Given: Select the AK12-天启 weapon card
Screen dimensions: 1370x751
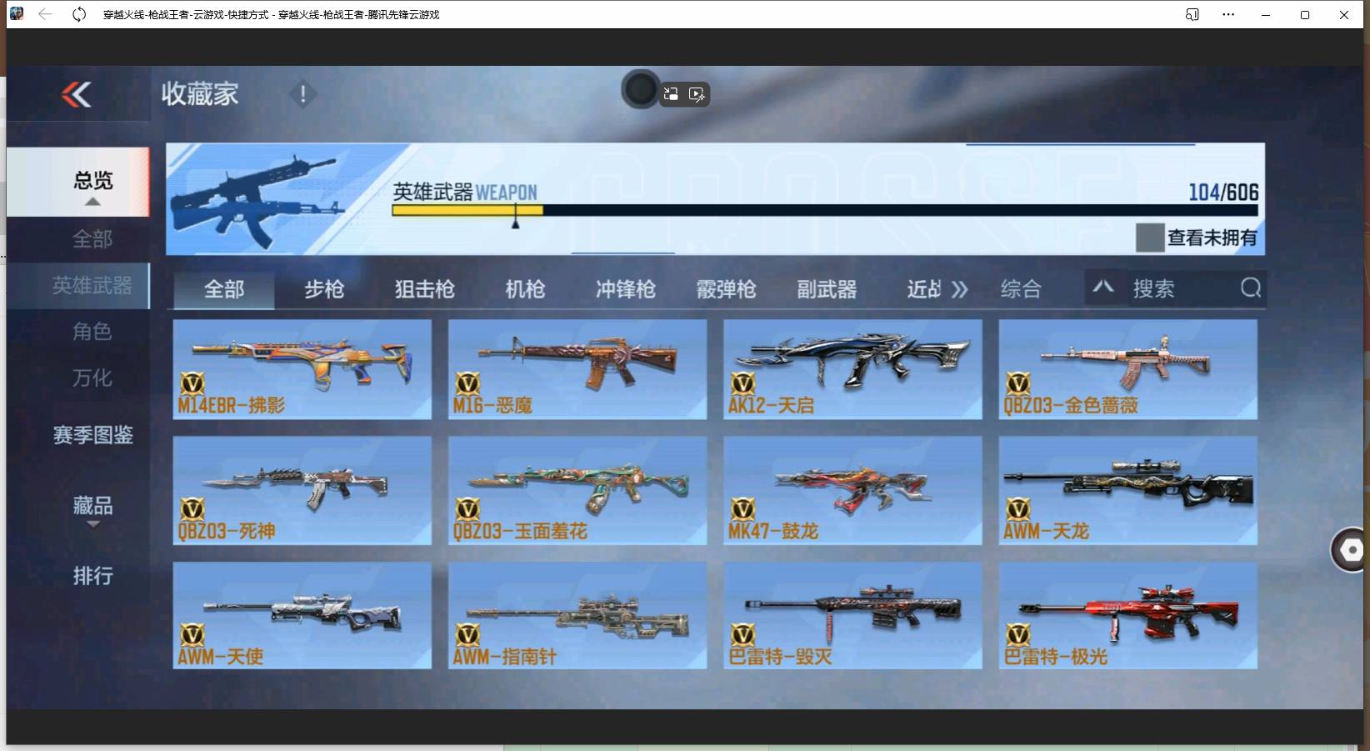Looking at the screenshot, I should (852, 369).
